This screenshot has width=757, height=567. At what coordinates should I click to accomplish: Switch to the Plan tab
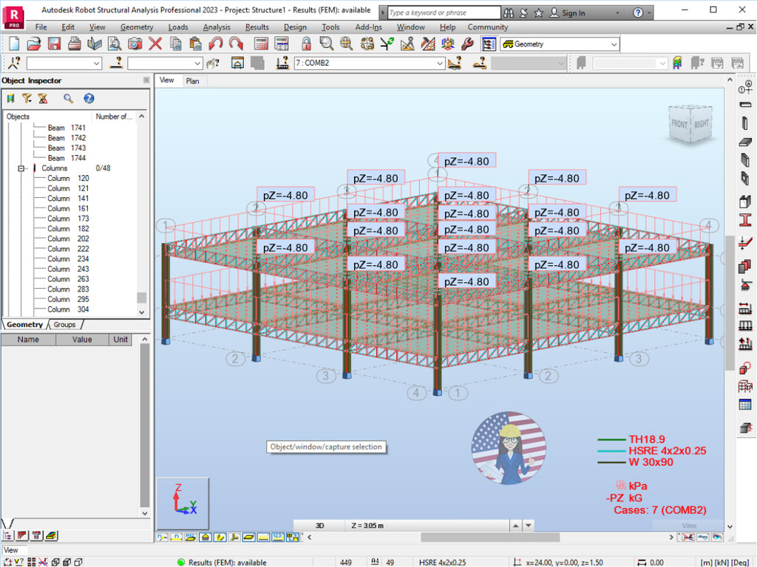tap(193, 81)
